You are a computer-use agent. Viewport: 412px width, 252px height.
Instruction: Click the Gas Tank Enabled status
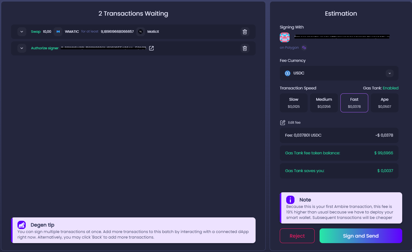391,88
